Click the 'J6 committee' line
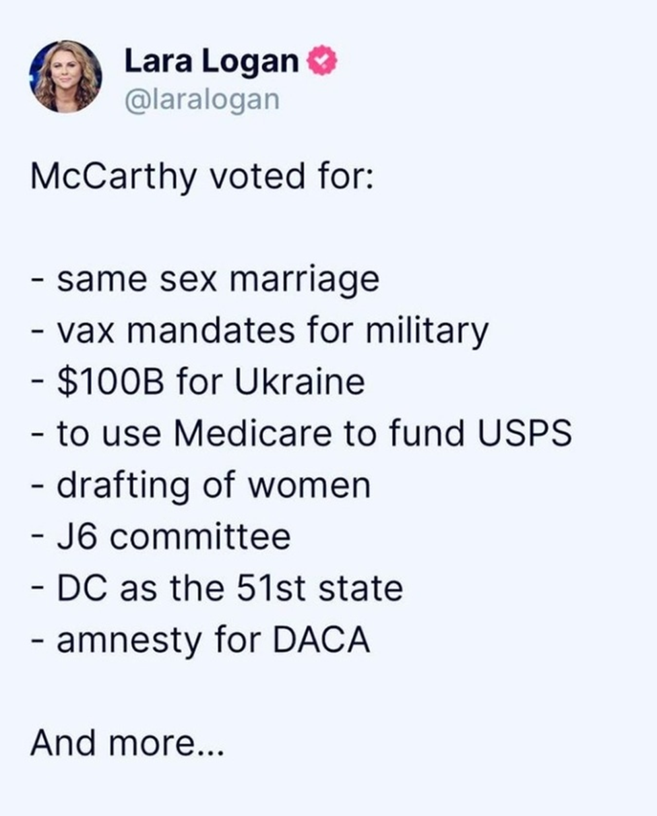 coord(160,536)
